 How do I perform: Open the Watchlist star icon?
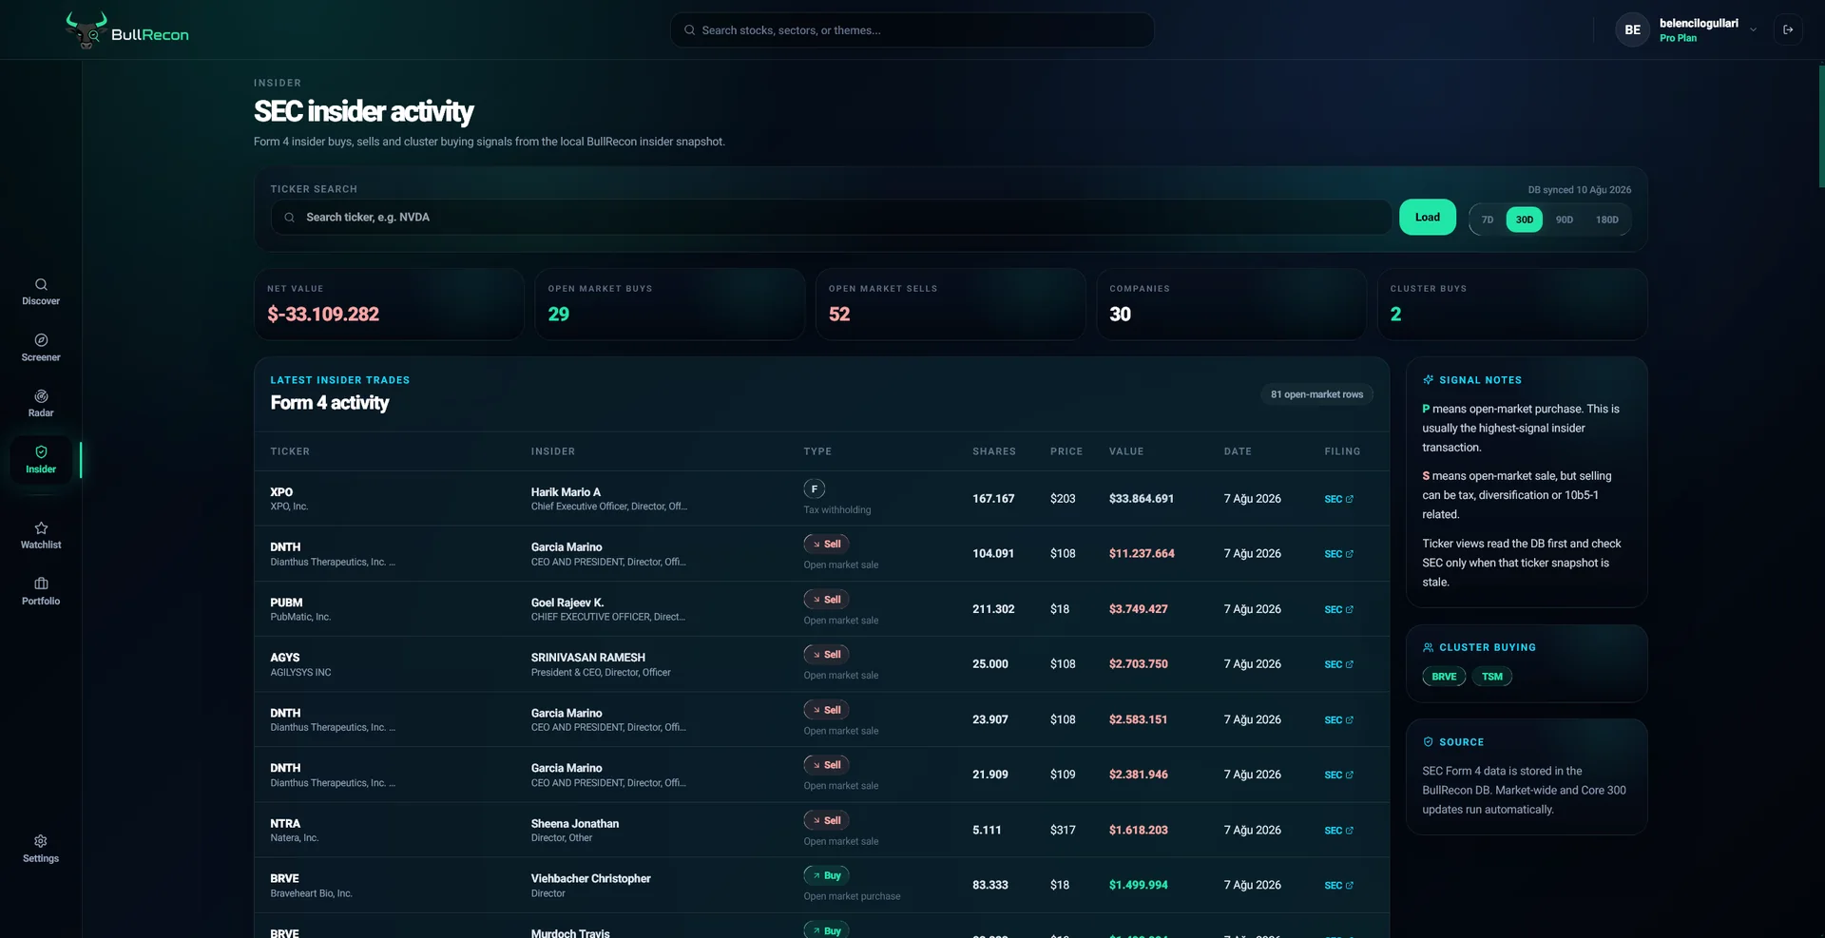[x=41, y=527]
